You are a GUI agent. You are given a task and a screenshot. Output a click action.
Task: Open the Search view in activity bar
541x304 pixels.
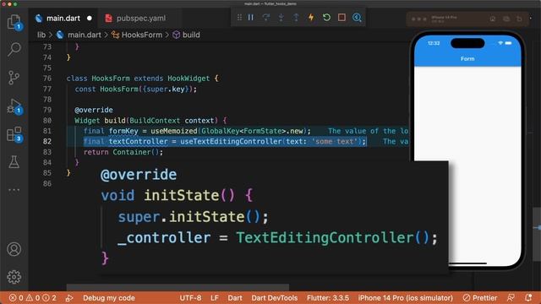tap(14, 49)
